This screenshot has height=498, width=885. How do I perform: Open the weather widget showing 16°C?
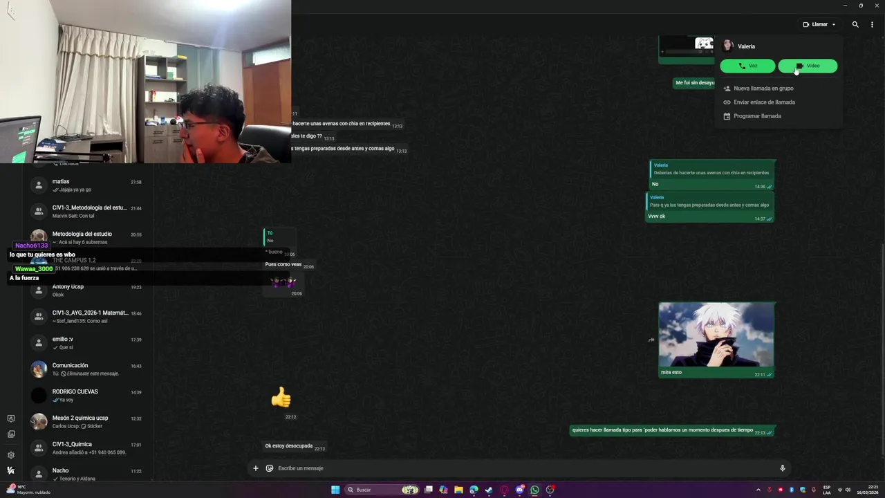click(28, 490)
